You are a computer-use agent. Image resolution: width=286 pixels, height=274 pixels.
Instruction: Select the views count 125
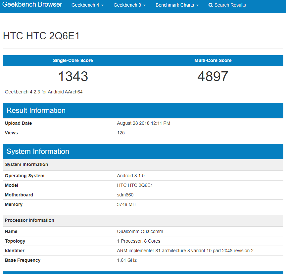tap(121, 133)
